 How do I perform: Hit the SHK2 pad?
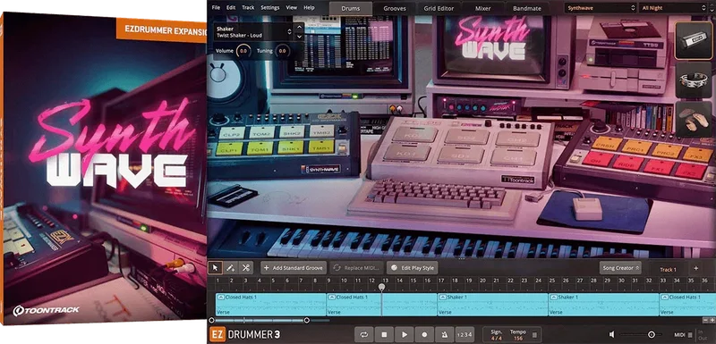coord(292,132)
